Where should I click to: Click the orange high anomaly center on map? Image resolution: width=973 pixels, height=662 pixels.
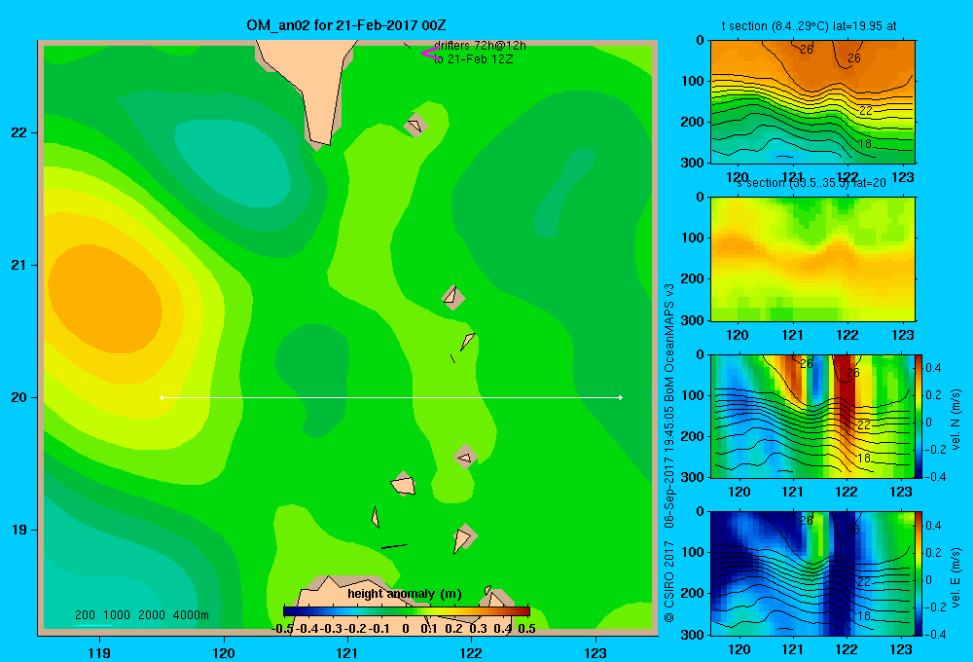(104, 299)
